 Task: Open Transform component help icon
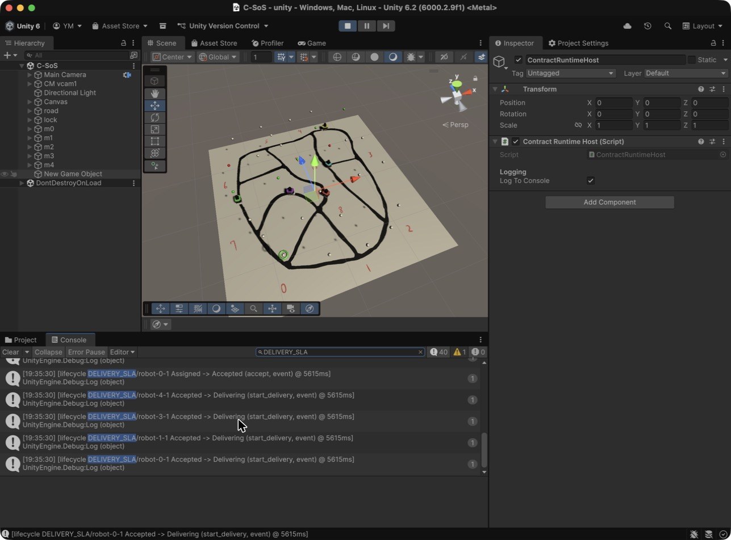tap(701, 89)
